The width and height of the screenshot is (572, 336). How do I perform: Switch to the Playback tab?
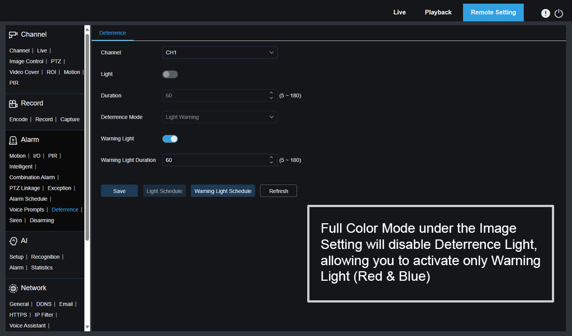pyautogui.click(x=438, y=12)
